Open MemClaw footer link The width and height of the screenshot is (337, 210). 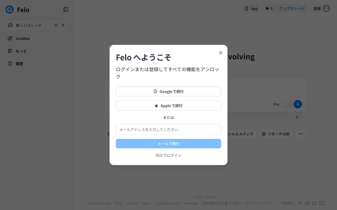(191, 203)
